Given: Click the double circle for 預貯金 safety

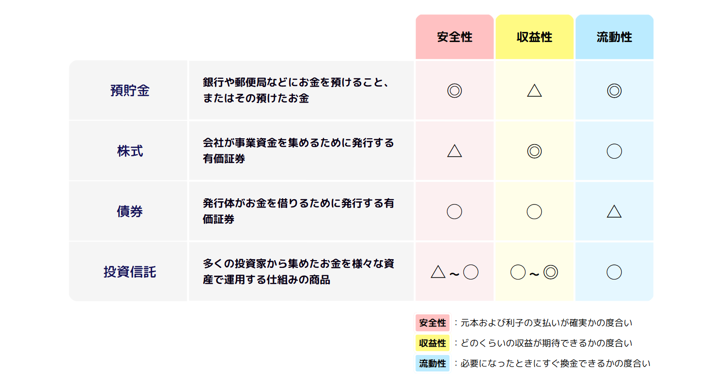Looking at the screenshot, I should pos(454,90).
